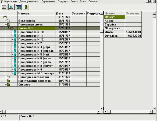This screenshot has height=121, width=157.
Task: Click the Заказчик column header
Action: (x=78, y=13)
